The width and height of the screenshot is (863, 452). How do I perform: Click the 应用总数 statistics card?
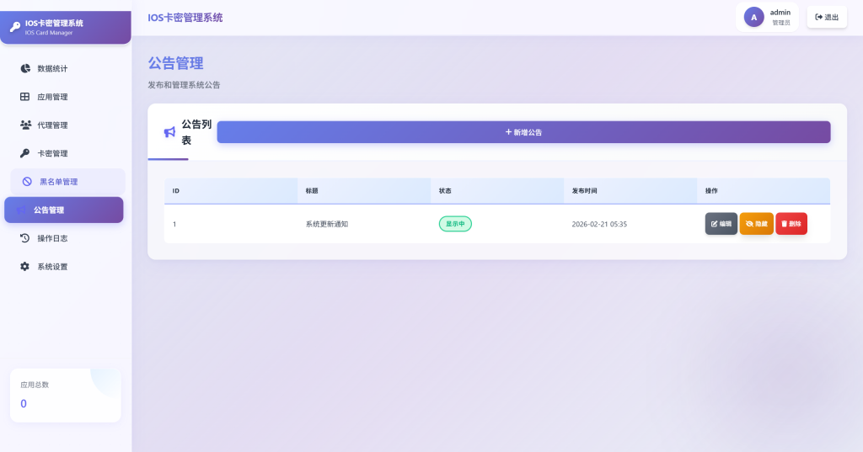pos(65,395)
